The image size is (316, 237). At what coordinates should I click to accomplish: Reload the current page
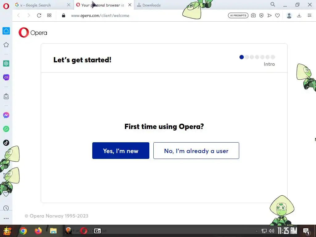39,15
